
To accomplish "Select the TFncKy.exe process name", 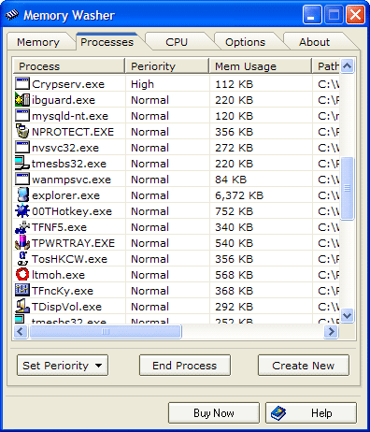I will click(63, 291).
